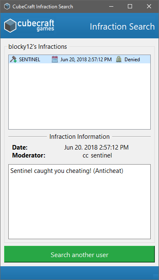Click the Moderator value cc sentinel
Screen dimensions: 159x280
coord(97,155)
